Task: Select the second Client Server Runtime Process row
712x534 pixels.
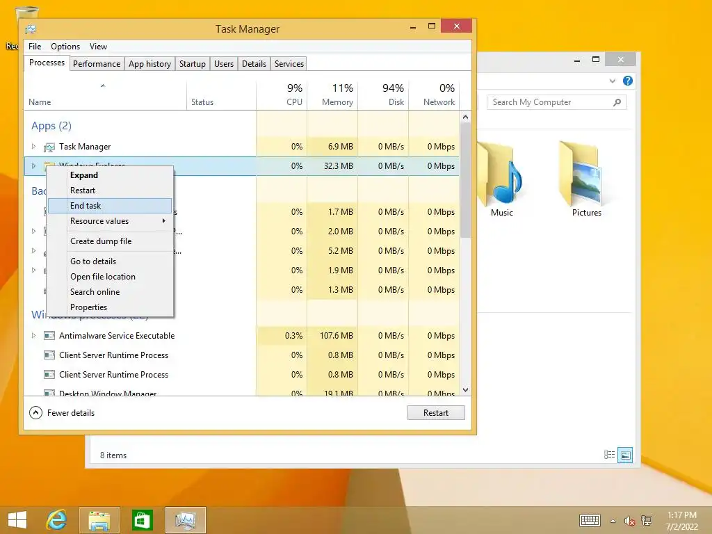Action: pyautogui.click(x=241, y=375)
